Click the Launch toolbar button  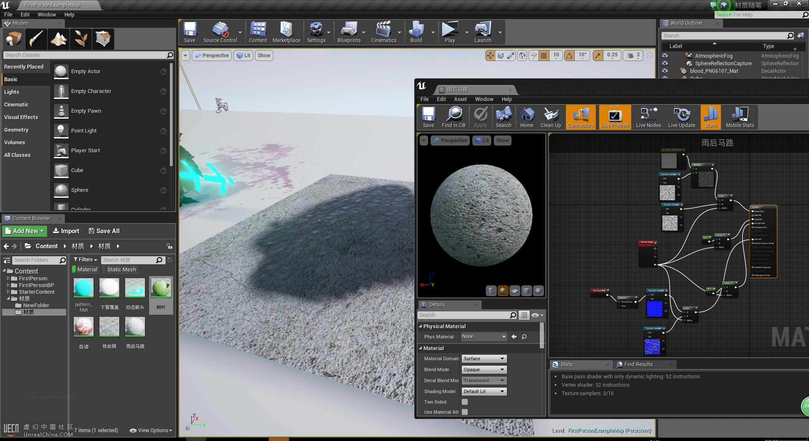pos(483,32)
